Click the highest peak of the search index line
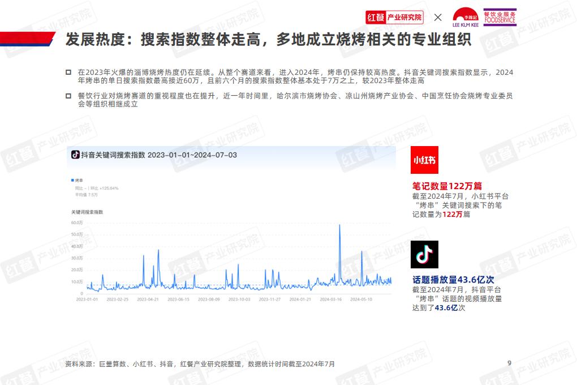 339,225
